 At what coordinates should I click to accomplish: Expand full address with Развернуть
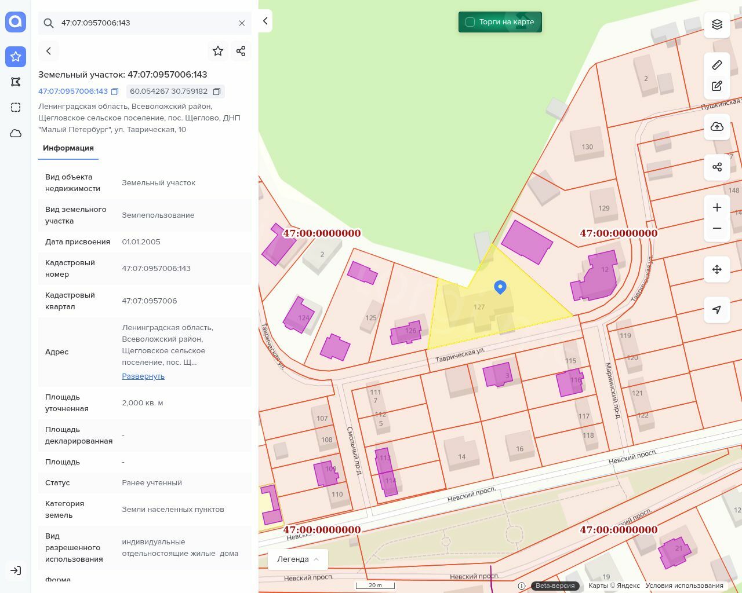click(x=143, y=376)
